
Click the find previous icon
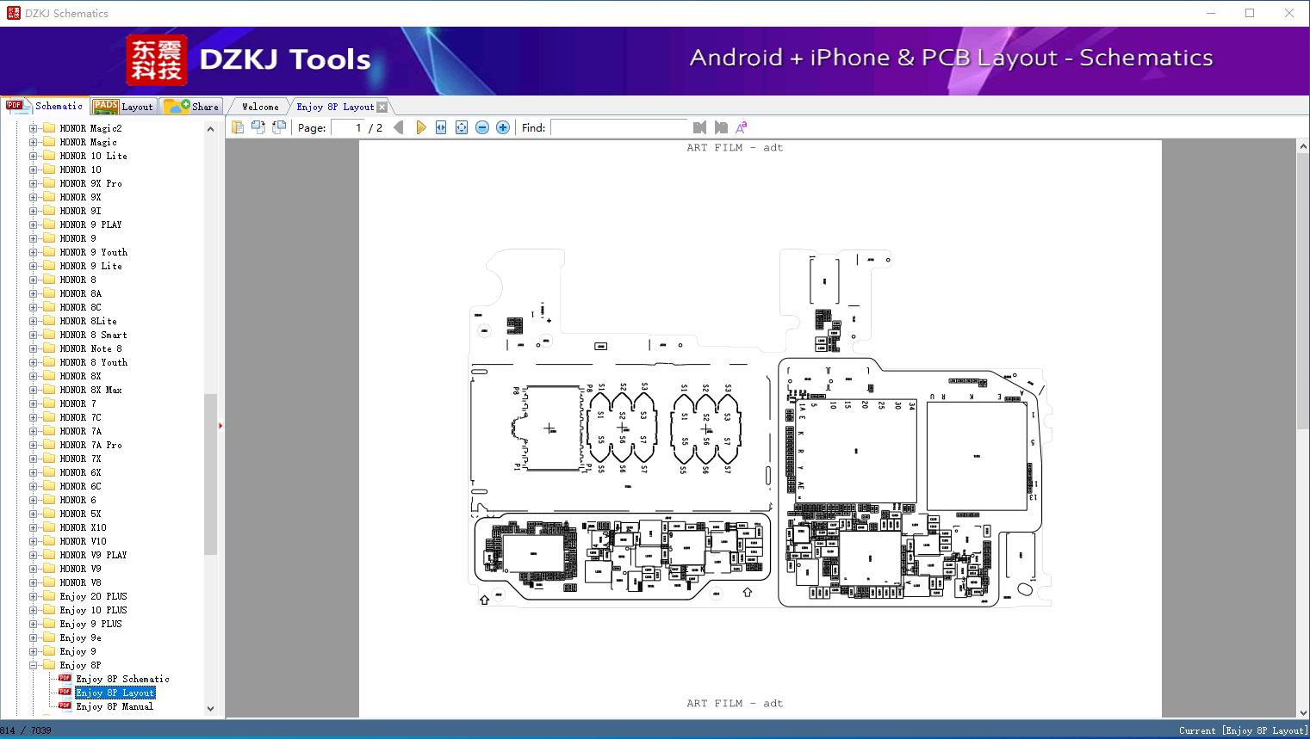pos(699,127)
